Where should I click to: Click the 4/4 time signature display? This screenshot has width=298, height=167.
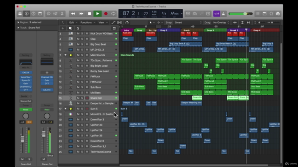(164, 13)
